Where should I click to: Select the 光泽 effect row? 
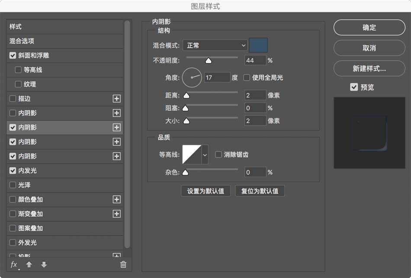click(65, 185)
